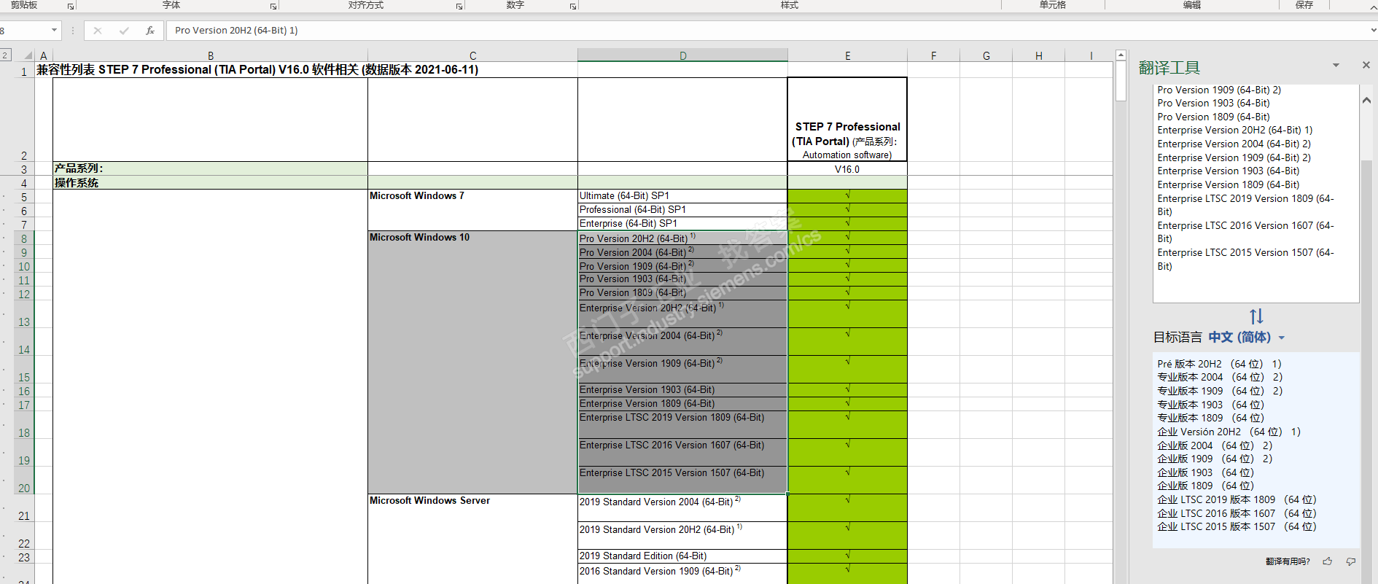Select the STEP 7 Professional (TIA Portal) header cell
Screen dimensions: 1378x584
pyautogui.click(x=847, y=120)
